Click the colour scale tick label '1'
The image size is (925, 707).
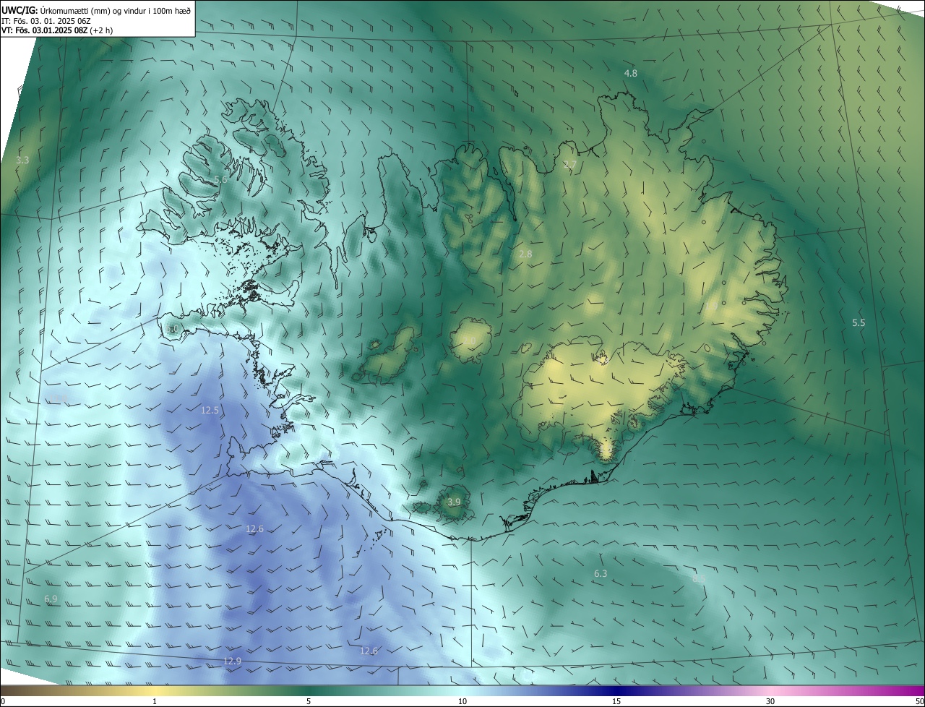(x=155, y=701)
